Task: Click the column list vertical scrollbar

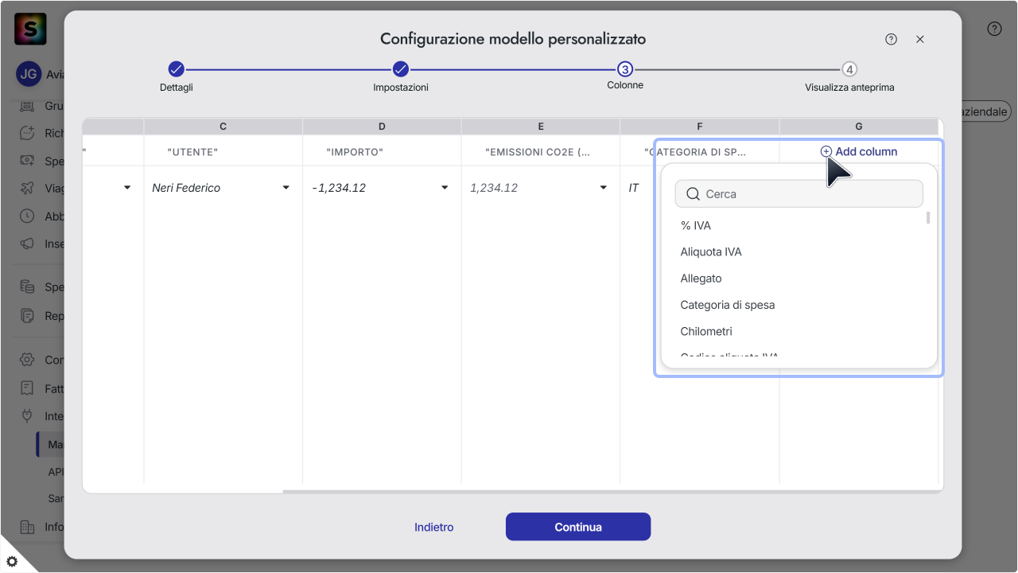Action: [928, 218]
